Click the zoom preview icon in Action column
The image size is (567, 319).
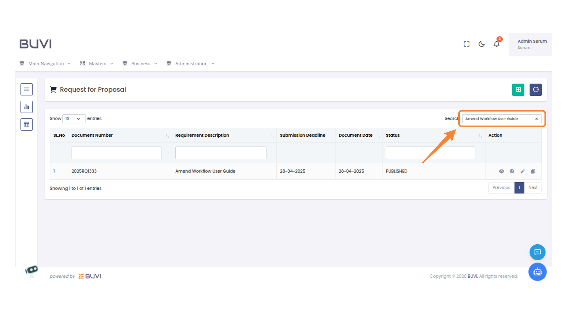point(512,171)
